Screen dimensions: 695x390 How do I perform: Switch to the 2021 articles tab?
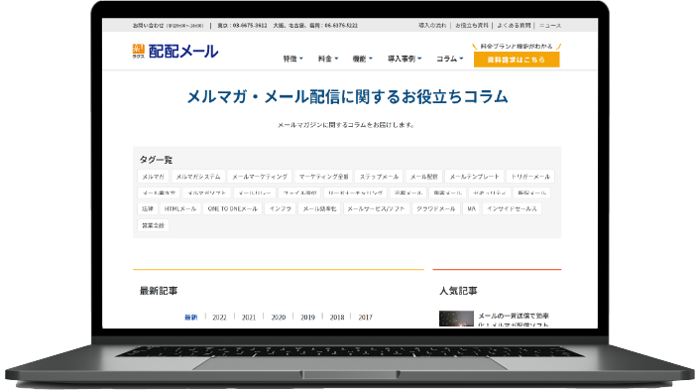point(249,318)
